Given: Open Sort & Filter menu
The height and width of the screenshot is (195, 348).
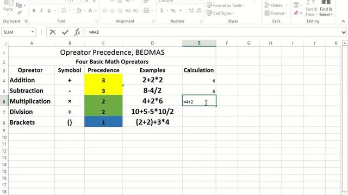Looking at the screenshot, I should [311, 9].
